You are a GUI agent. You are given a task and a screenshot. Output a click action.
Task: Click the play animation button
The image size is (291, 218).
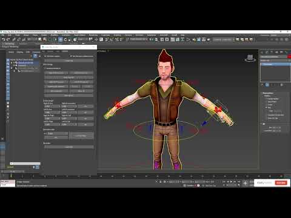231,182
